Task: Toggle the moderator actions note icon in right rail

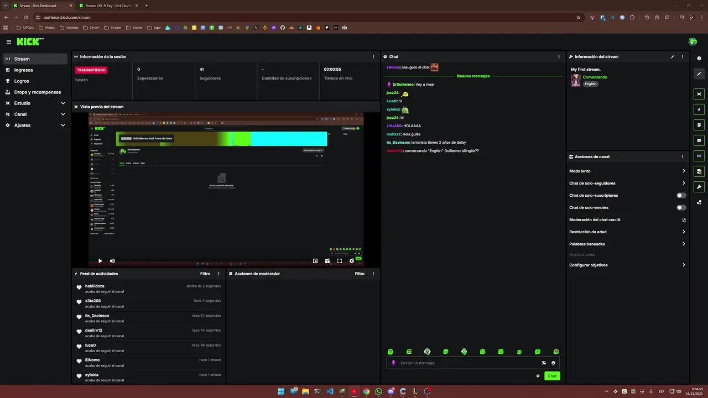Action: 699,125
